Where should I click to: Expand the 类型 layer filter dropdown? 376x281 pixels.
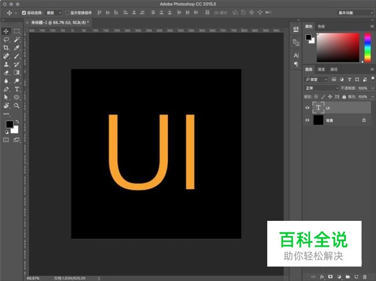coord(317,79)
